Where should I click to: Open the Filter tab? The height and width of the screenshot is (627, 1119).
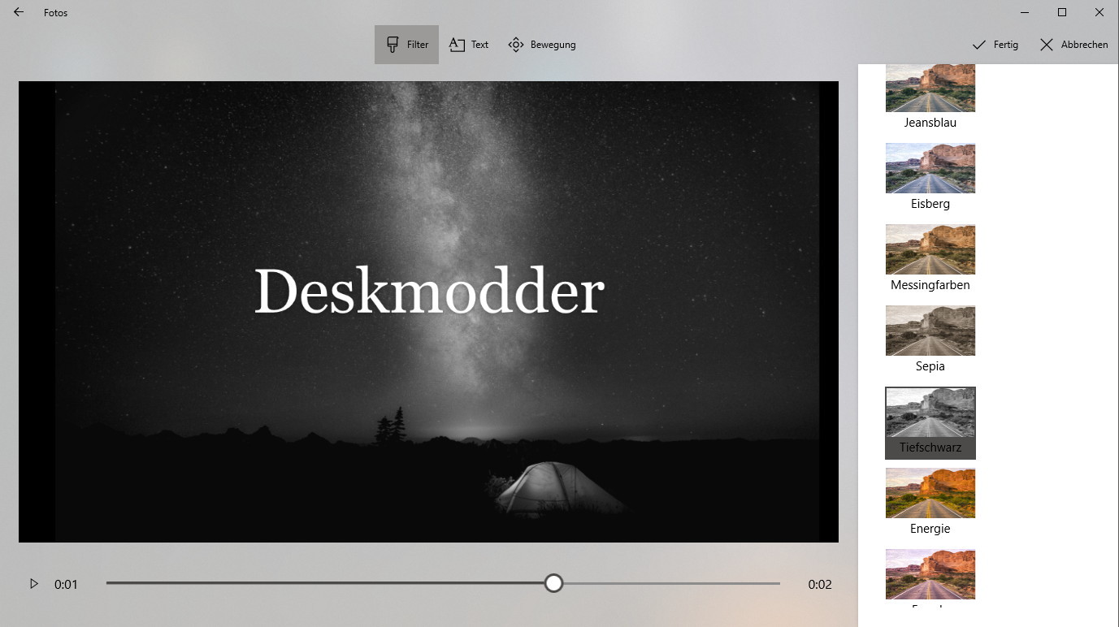(x=406, y=45)
